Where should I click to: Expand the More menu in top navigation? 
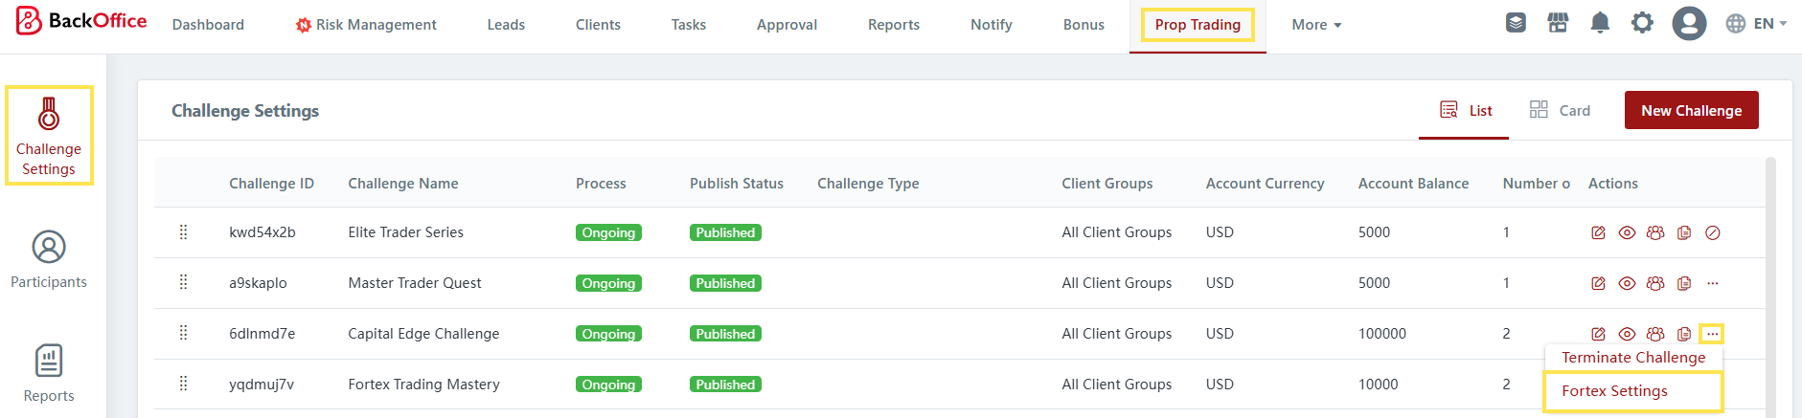tap(1316, 25)
